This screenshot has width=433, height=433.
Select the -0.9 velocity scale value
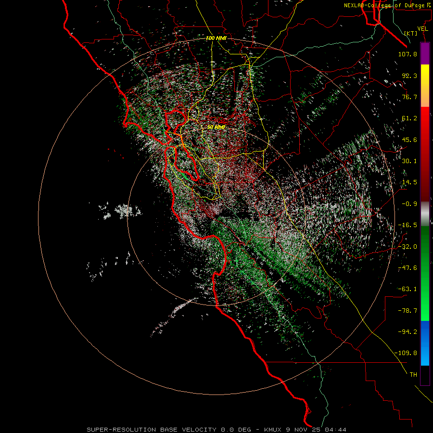coord(409,204)
